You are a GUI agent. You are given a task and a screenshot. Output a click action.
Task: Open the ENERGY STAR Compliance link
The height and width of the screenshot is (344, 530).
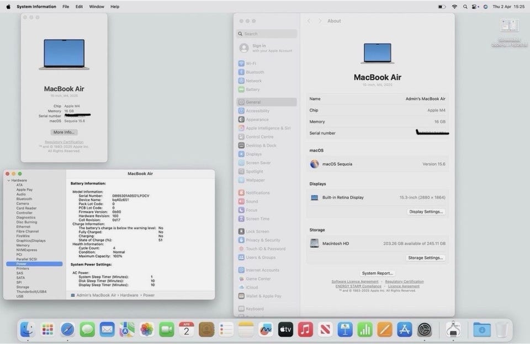click(x=358, y=286)
